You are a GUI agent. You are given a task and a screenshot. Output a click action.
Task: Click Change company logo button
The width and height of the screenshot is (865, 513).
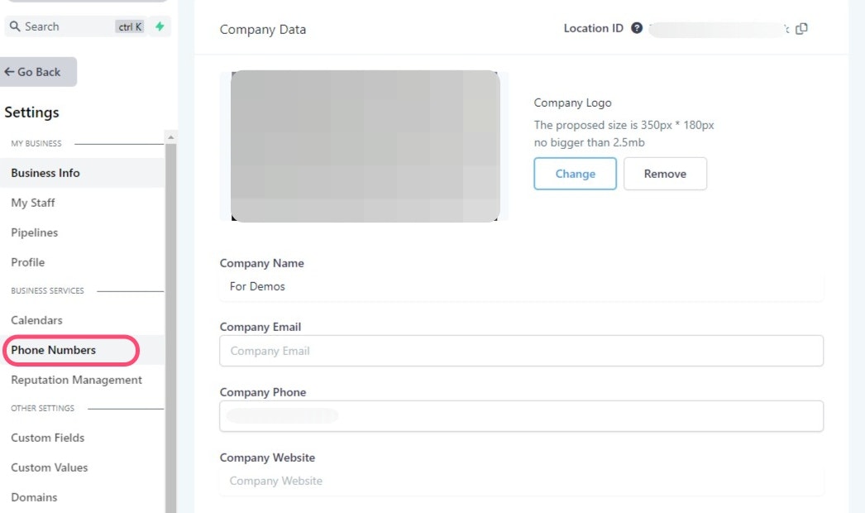(575, 174)
